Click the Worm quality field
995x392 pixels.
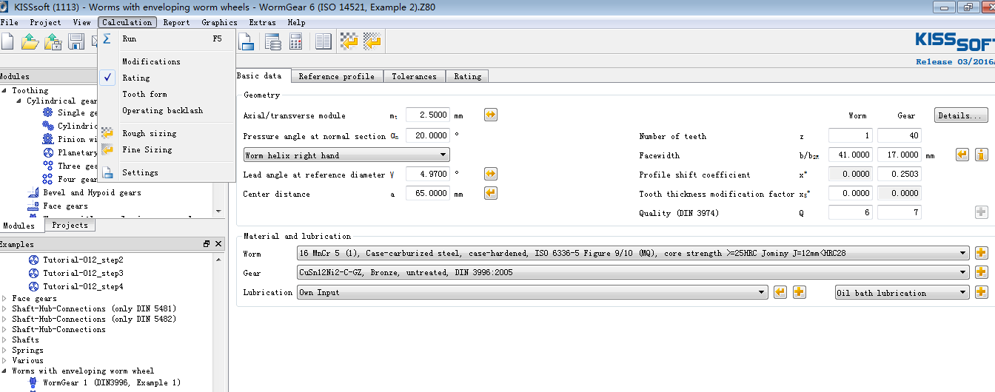(x=851, y=213)
